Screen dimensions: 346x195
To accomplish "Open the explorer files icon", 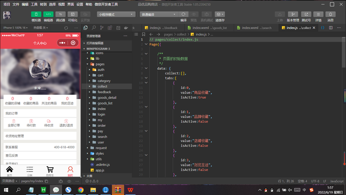I will [85, 28].
